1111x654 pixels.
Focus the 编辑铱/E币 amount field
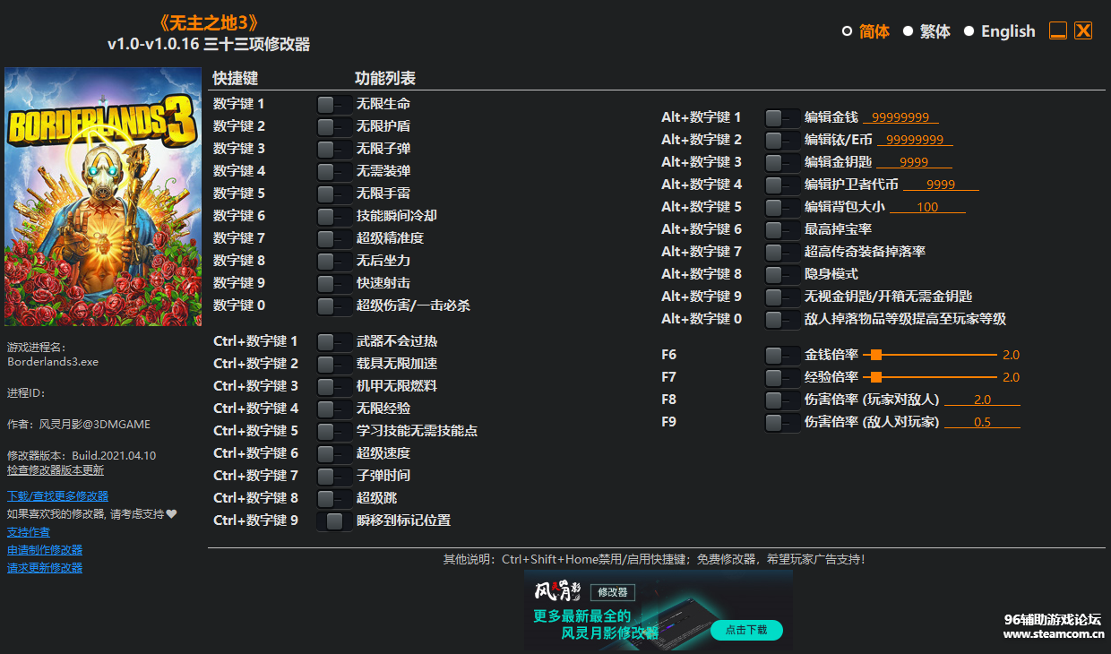pos(915,140)
